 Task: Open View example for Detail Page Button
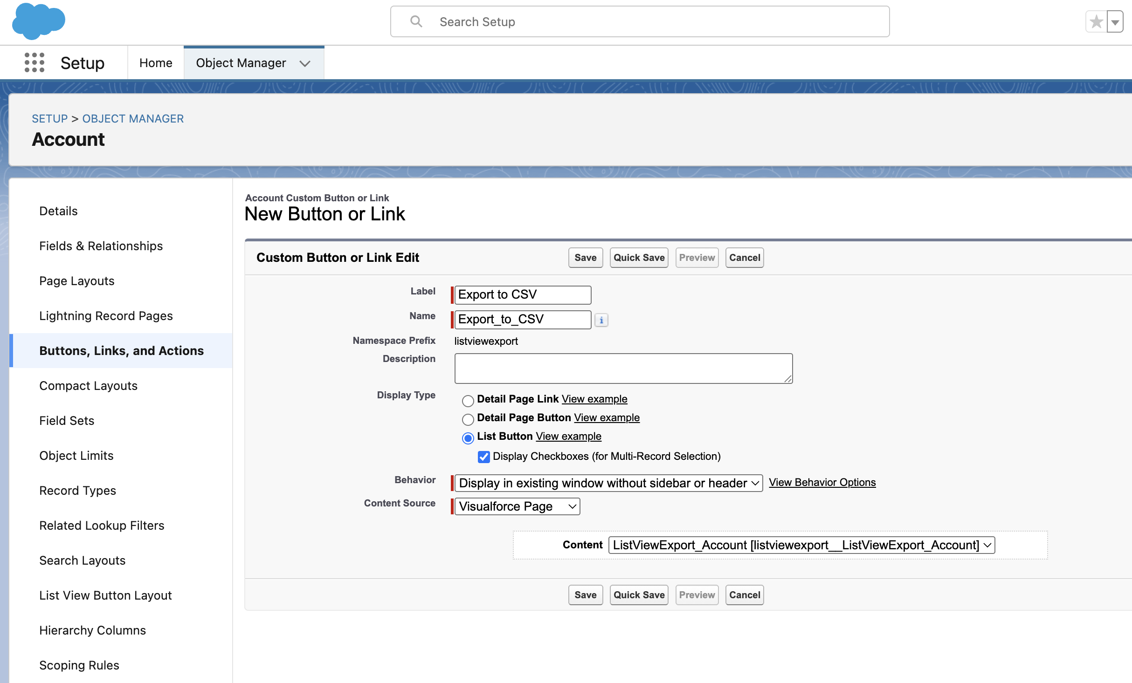[x=607, y=418]
